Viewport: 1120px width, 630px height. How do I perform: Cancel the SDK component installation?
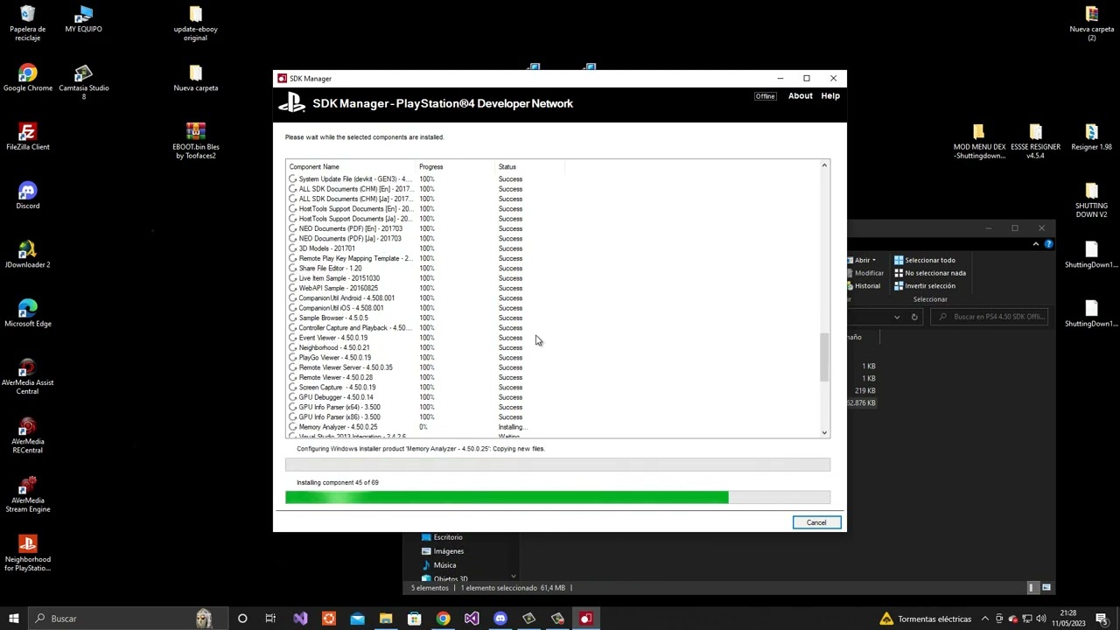click(816, 522)
